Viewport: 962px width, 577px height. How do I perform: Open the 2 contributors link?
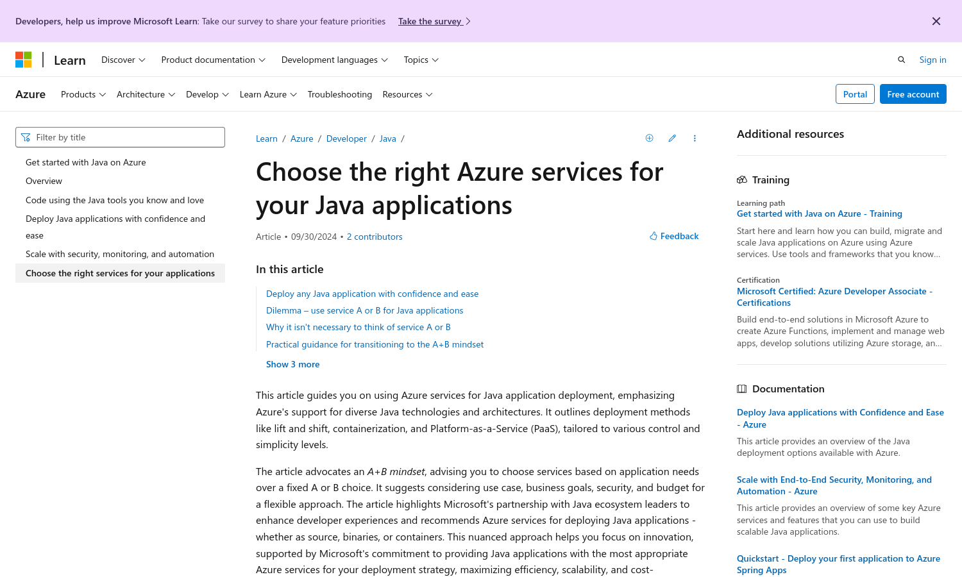[375, 237]
